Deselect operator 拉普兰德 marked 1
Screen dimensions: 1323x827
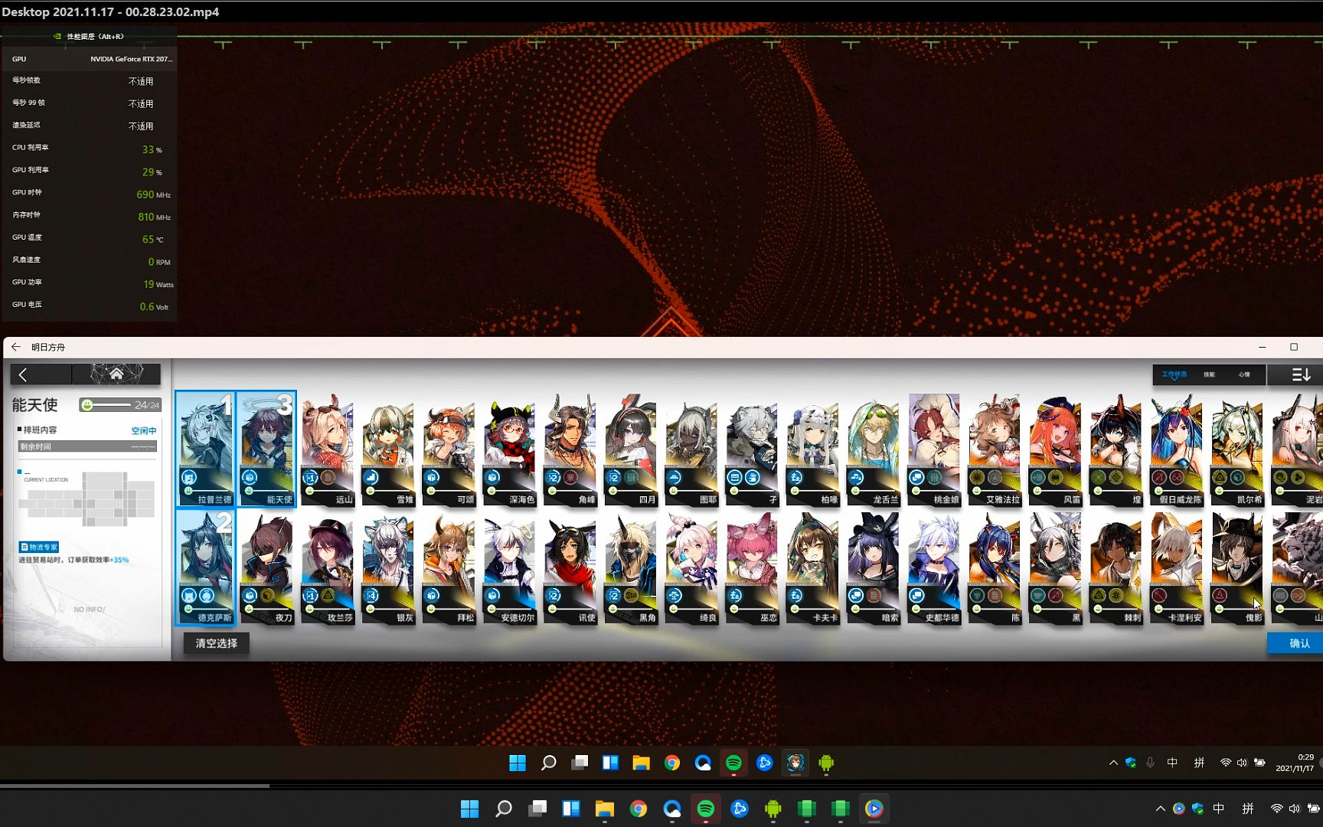205,449
